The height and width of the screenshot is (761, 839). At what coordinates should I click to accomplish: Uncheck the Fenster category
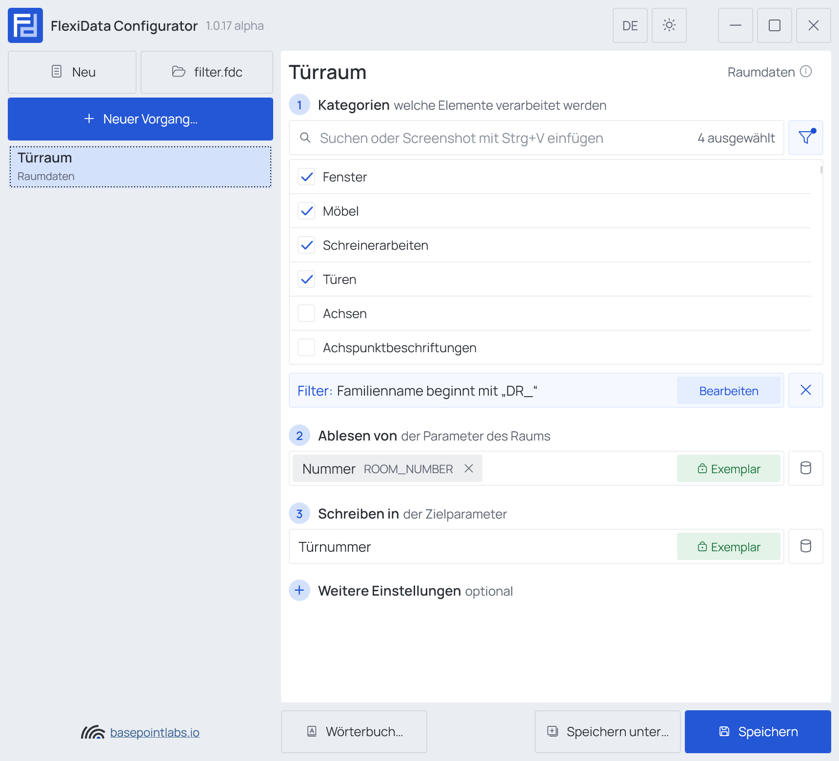pos(306,177)
